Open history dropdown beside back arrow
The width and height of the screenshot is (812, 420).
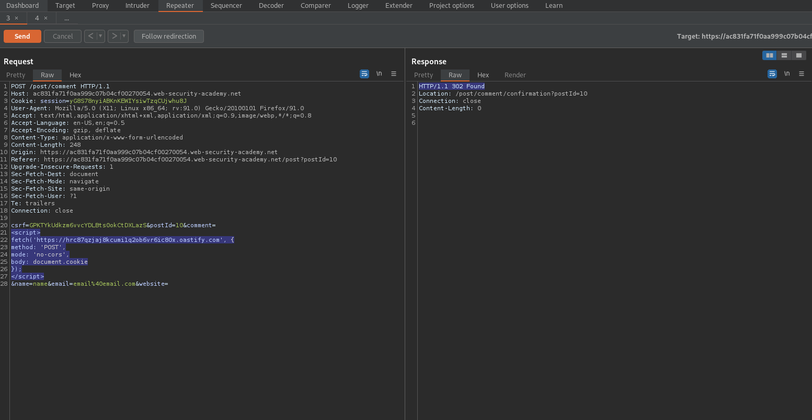click(101, 36)
